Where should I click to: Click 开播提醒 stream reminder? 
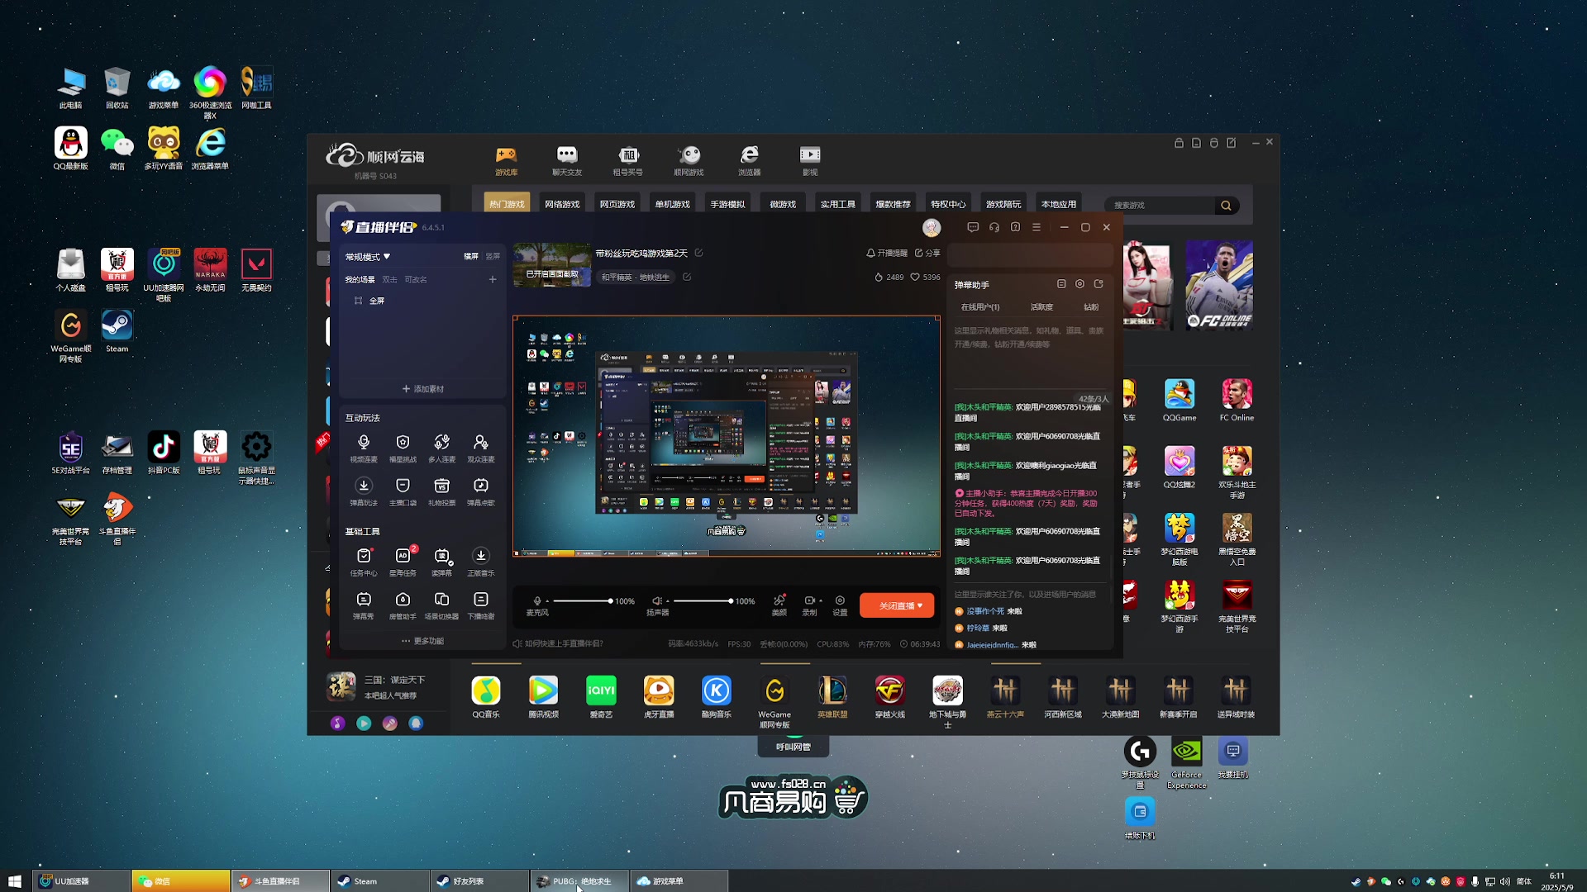[x=886, y=253]
